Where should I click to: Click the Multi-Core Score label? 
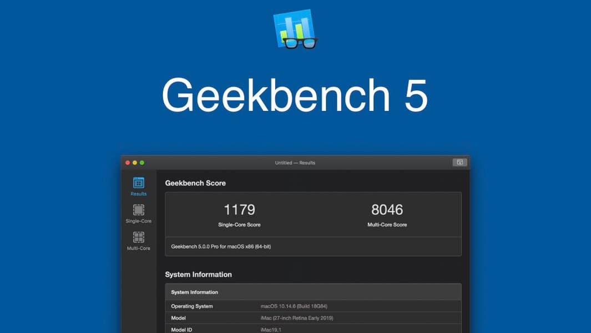[x=387, y=224]
